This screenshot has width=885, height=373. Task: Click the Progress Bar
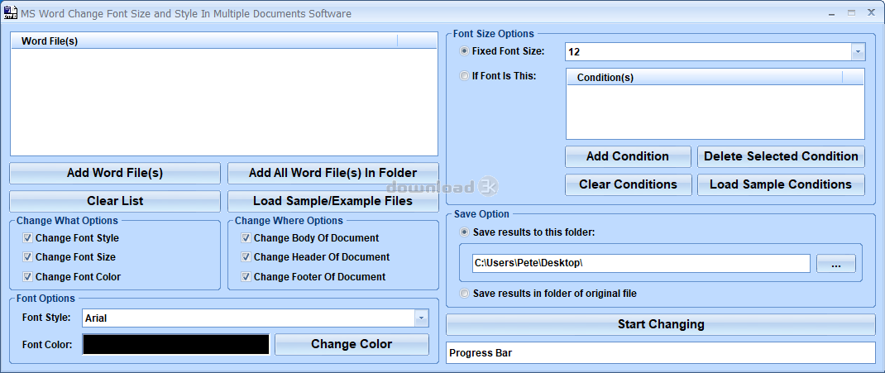click(661, 352)
